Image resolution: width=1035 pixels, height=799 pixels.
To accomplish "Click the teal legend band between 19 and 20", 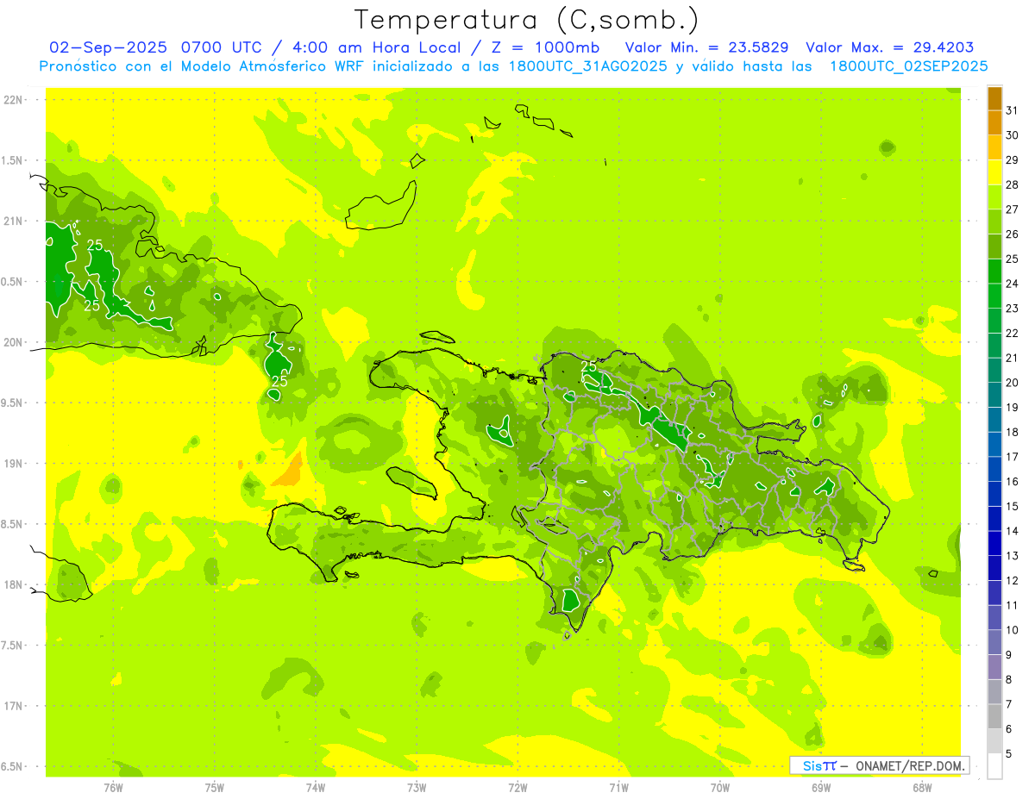I will [x=994, y=395].
